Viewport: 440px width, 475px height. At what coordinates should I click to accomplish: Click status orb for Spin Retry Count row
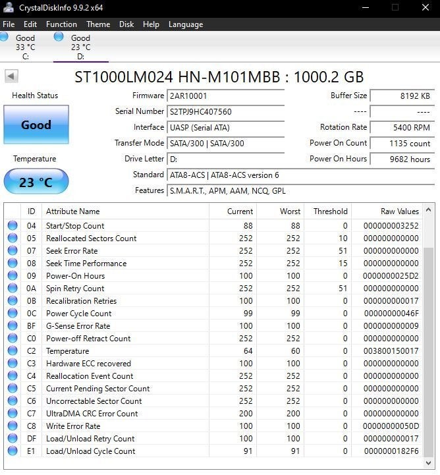(13, 288)
